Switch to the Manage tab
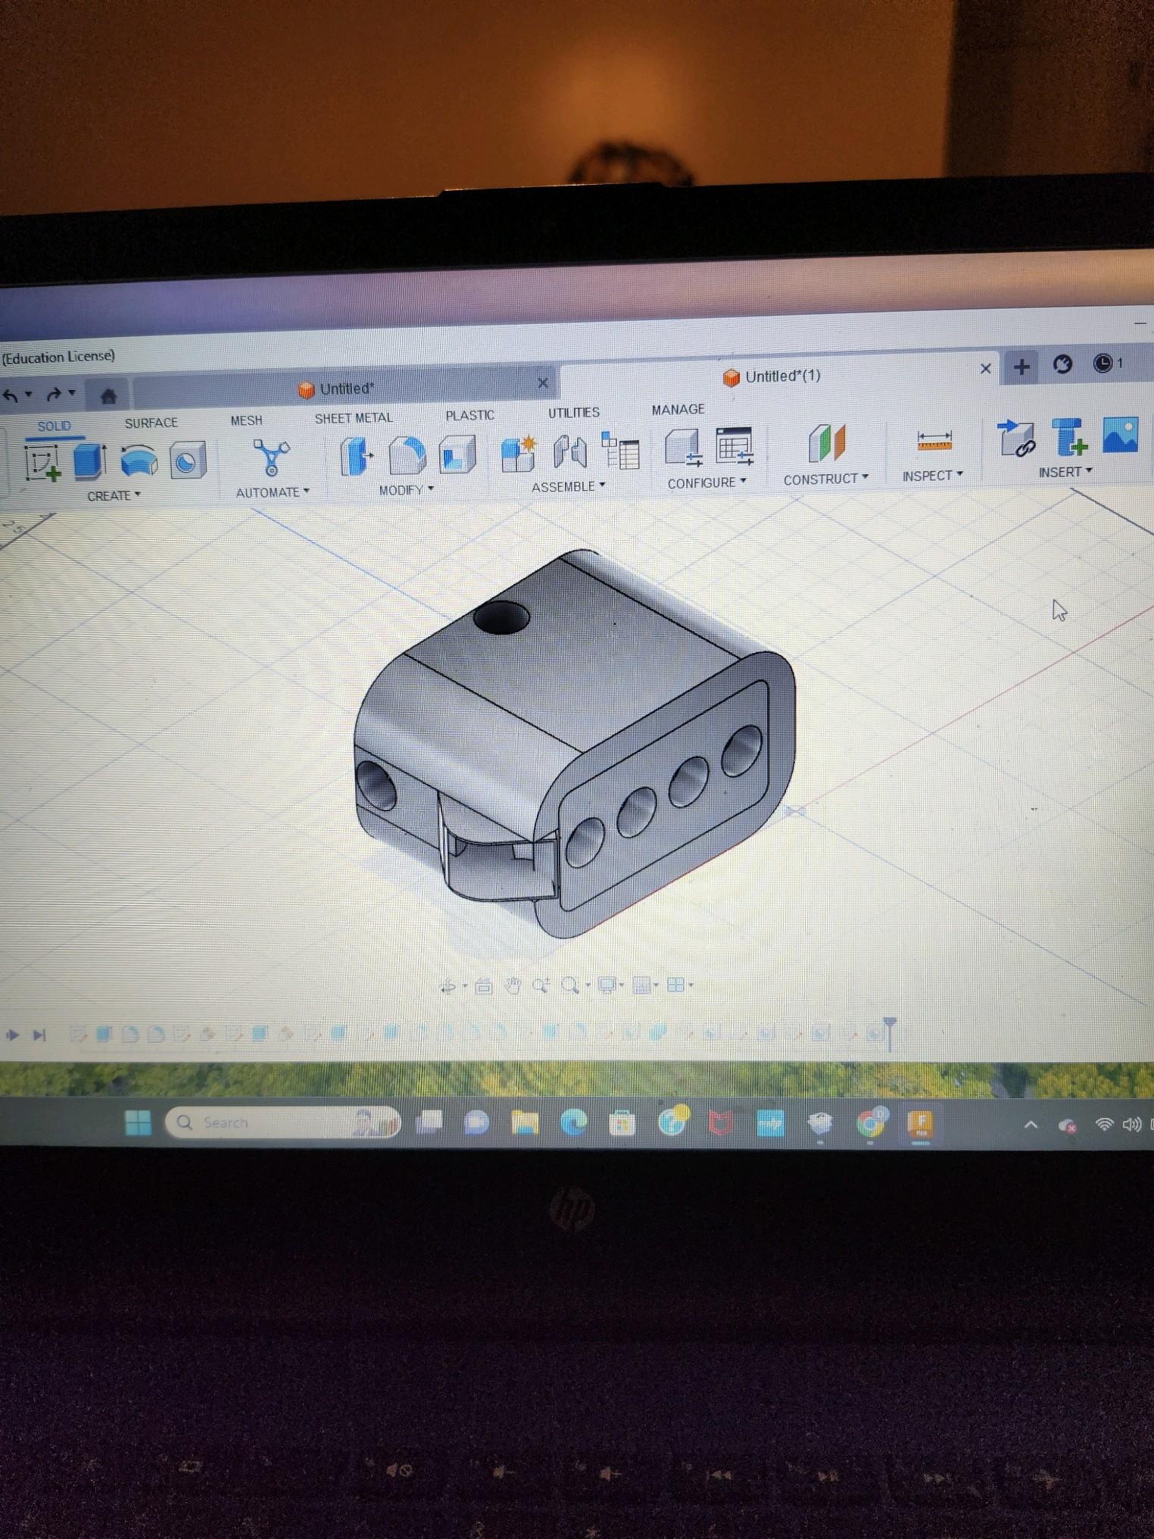Viewport: 1154px width, 1539px height. pos(678,409)
